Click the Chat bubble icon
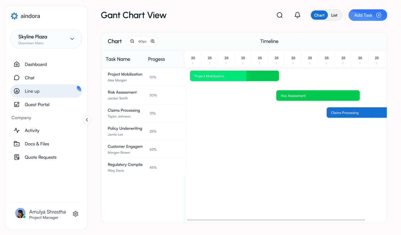Screen dimensions: 401x235 click(x=17, y=78)
